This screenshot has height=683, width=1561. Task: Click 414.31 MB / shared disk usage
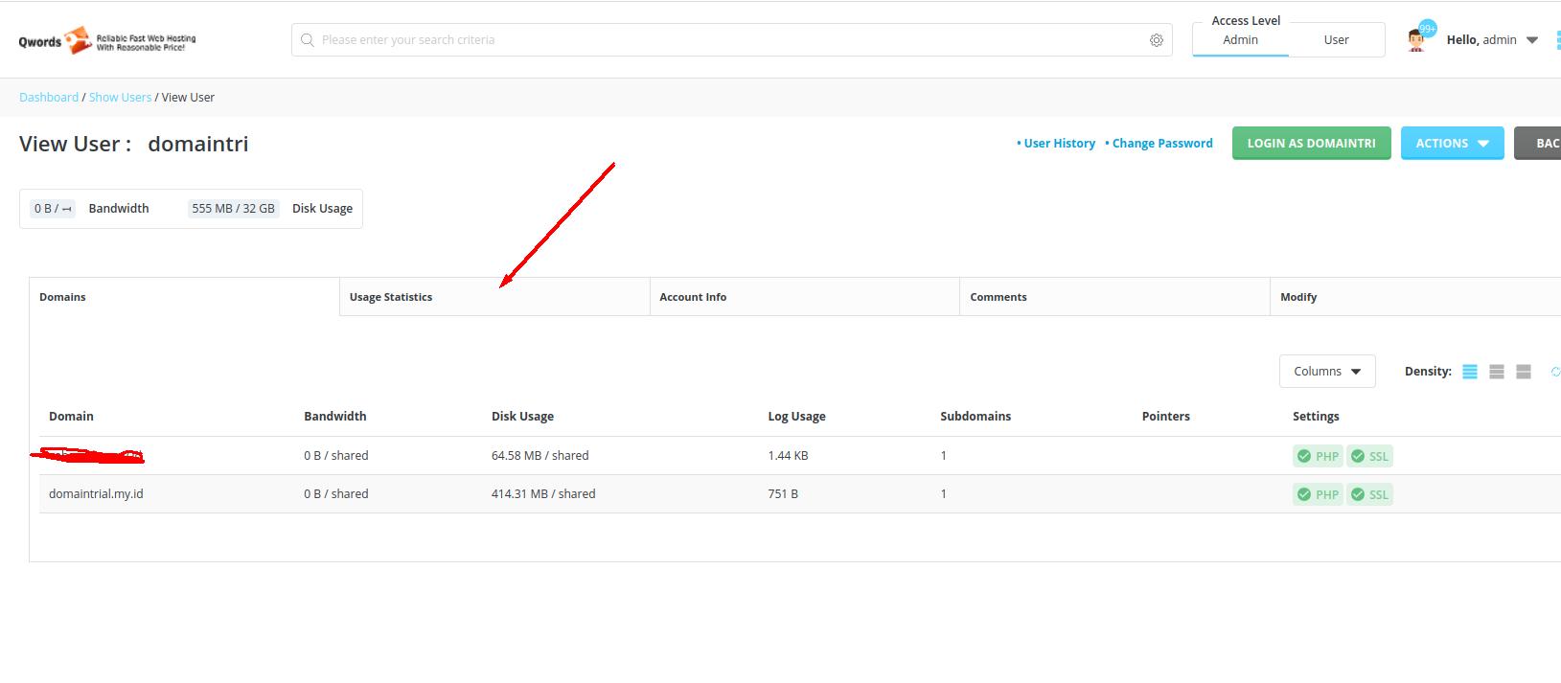[543, 493]
